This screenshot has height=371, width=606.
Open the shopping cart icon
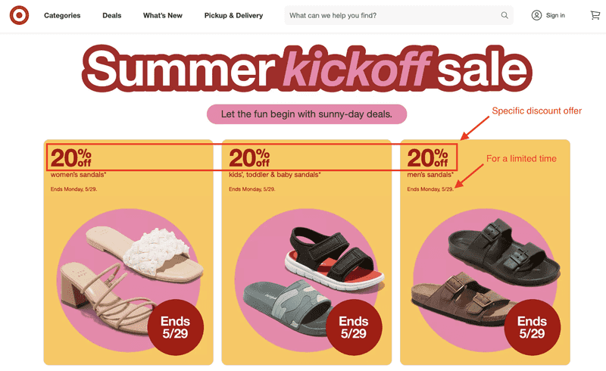pos(595,15)
